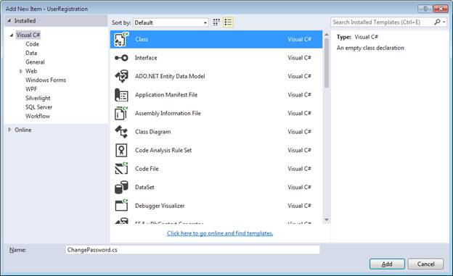Click the search magnifier icon

click(x=437, y=22)
